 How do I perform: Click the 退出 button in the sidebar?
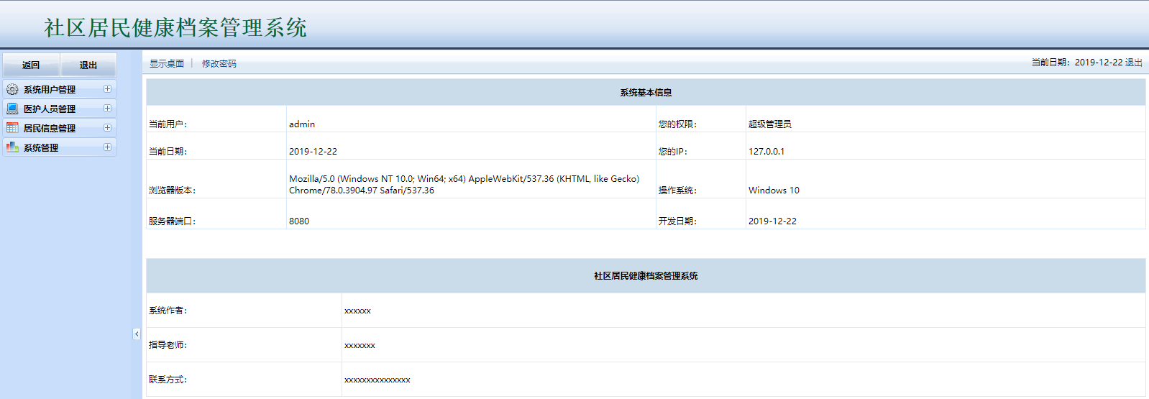coord(88,65)
